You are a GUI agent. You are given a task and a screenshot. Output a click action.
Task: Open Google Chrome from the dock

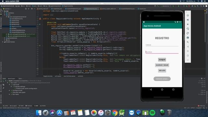click(x=114, y=113)
